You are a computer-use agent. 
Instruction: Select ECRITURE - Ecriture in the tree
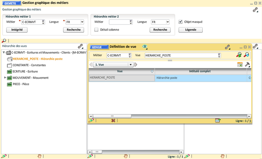[25, 71]
